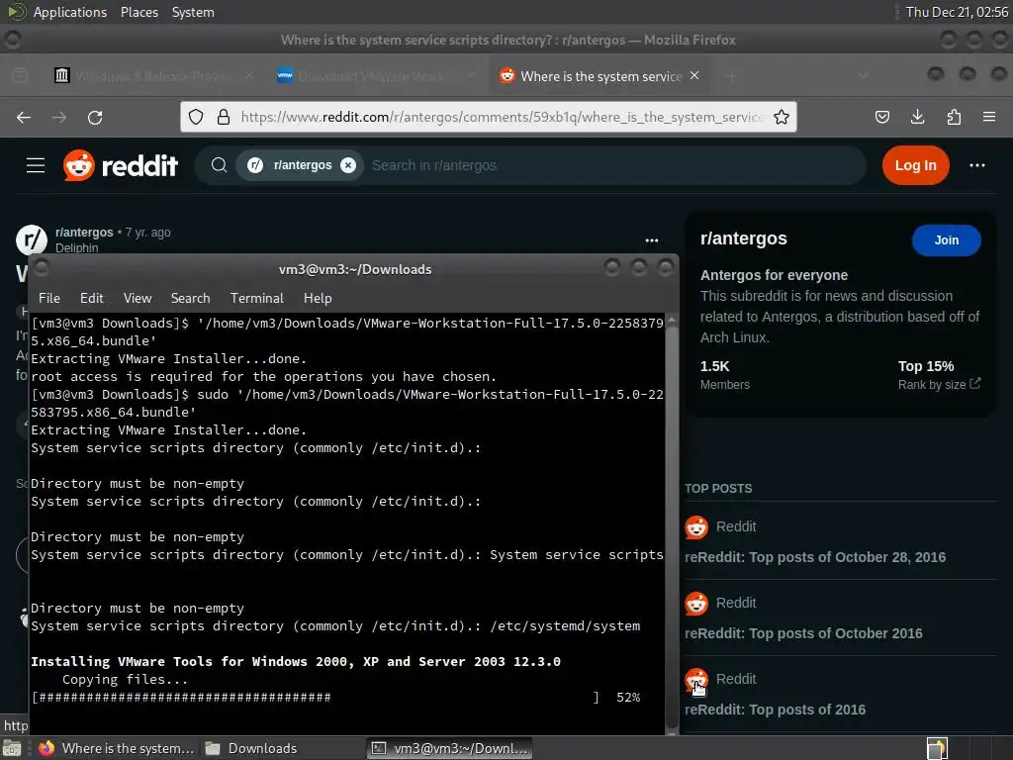Open the Places menu in top panel

(138, 12)
